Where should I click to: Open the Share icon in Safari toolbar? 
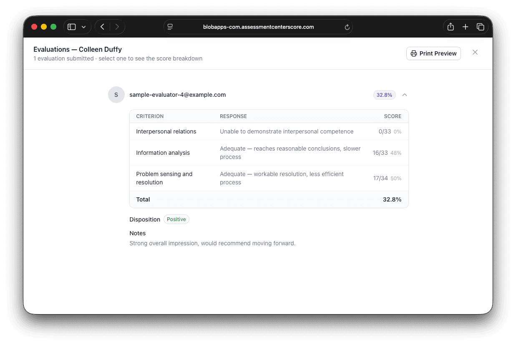tap(451, 27)
